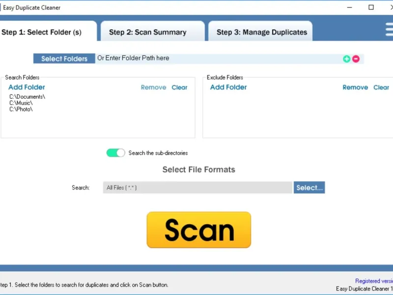Clear the Exclude Folders list

point(381,88)
